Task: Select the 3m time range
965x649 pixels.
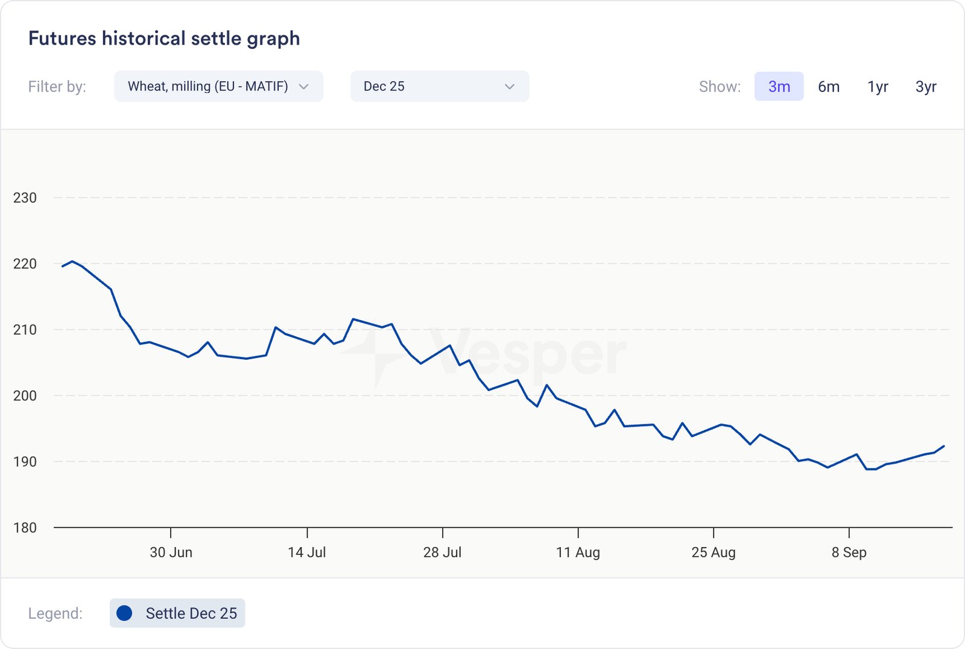Action: (x=779, y=87)
